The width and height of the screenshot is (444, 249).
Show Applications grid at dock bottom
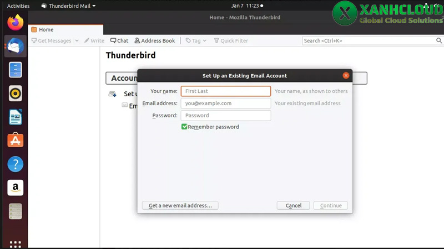(16, 244)
